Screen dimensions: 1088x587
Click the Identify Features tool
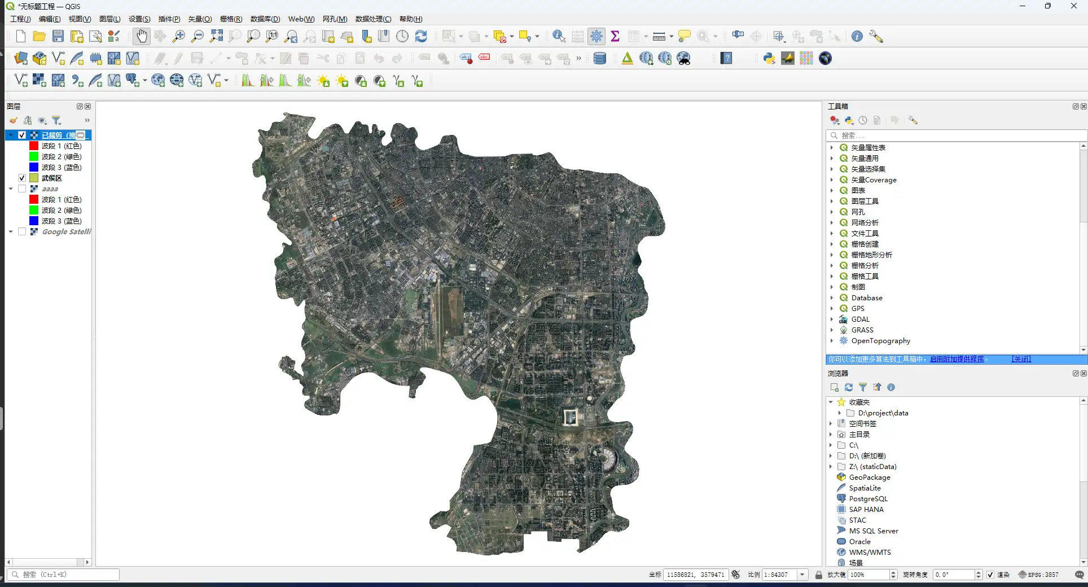coord(559,37)
